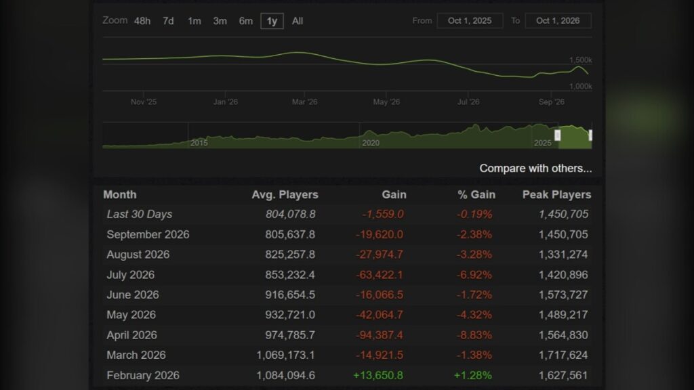Image resolution: width=694 pixels, height=390 pixels.
Task: Click the Mar '26 axis label
Action: coord(304,102)
